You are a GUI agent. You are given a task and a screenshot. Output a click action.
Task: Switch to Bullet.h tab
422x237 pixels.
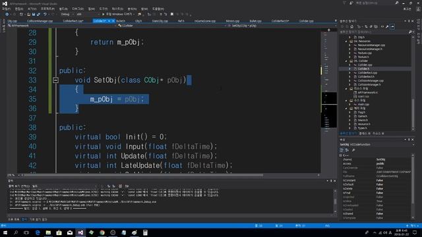click(x=121, y=21)
